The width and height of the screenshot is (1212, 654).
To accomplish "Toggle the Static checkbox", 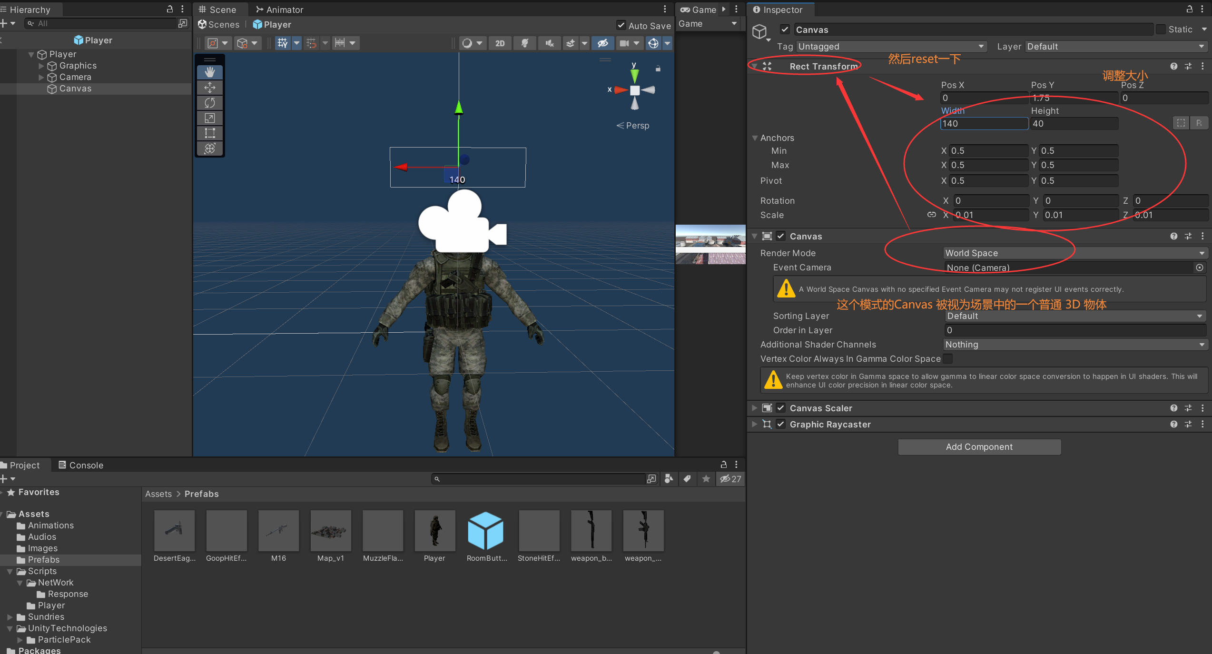I will 1161,30.
